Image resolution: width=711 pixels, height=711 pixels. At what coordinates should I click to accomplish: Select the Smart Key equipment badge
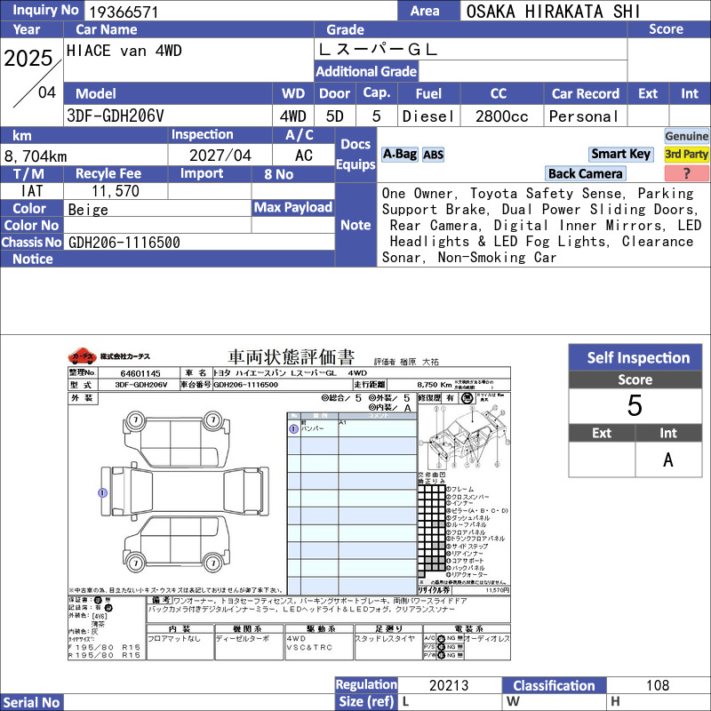point(620,154)
